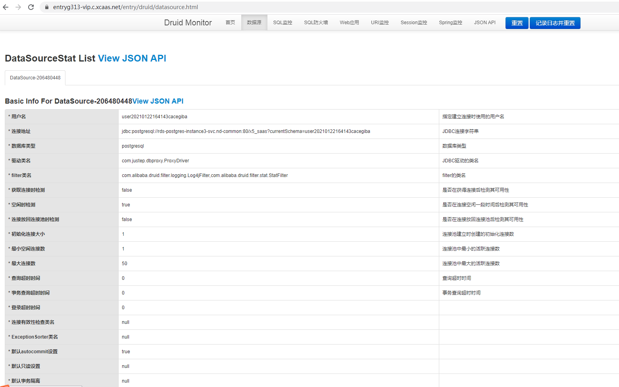Screen dimensions: 619x387
Task: Click the browser forward arrow
Action: click(18, 7)
